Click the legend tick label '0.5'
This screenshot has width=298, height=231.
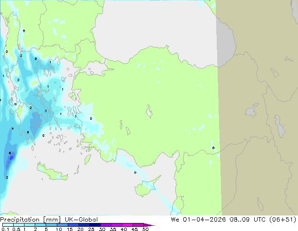click(x=16, y=229)
